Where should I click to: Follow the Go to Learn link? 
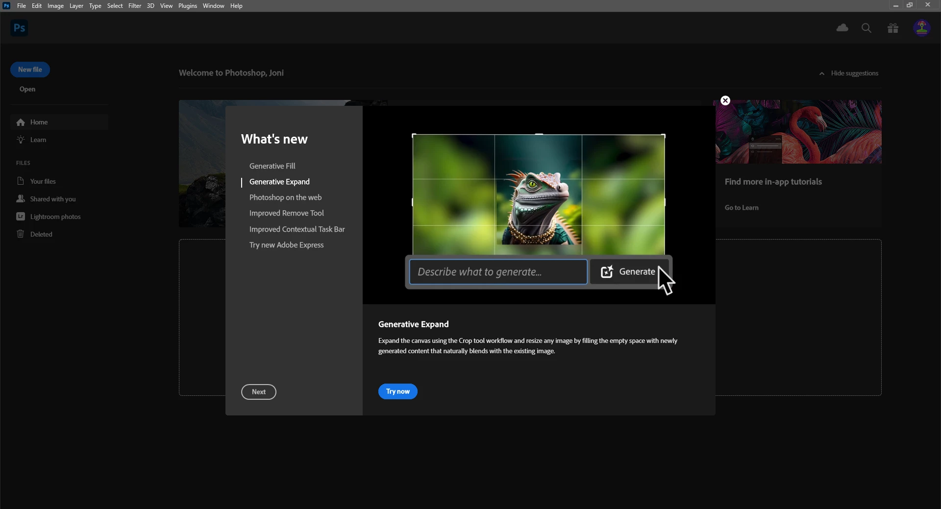coord(742,208)
